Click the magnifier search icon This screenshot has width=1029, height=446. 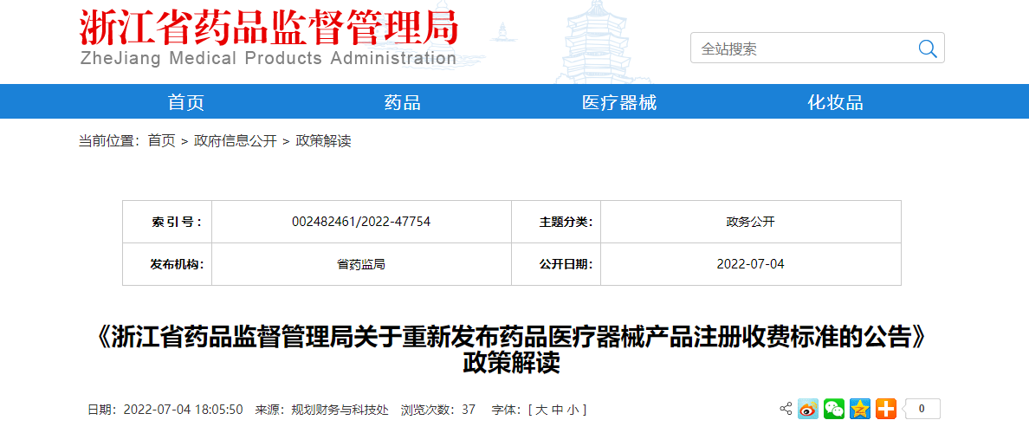[927, 48]
